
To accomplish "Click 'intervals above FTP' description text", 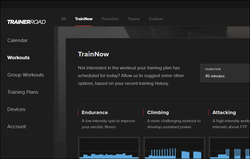I will coord(230,127).
